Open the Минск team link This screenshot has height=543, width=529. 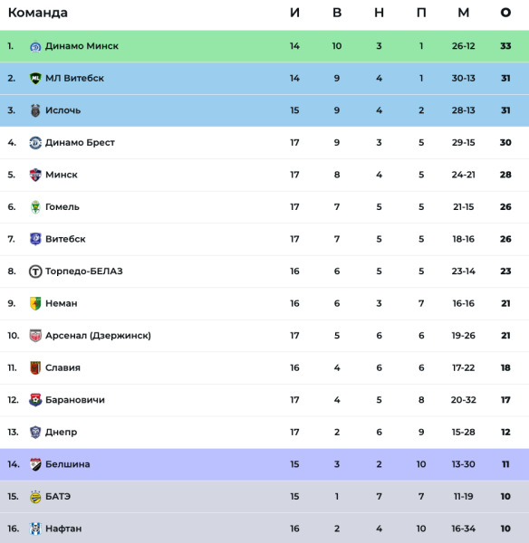[x=62, y=175]
